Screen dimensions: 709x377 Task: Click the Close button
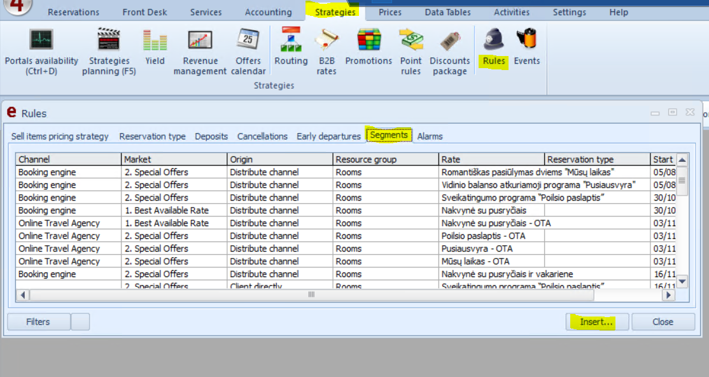663,322
